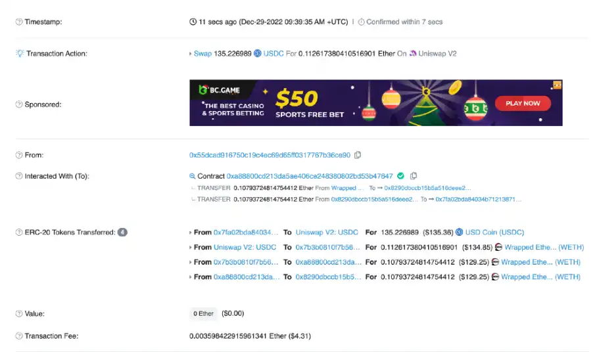
Task: Click the green verified checkmark badge
Action: 400,175
